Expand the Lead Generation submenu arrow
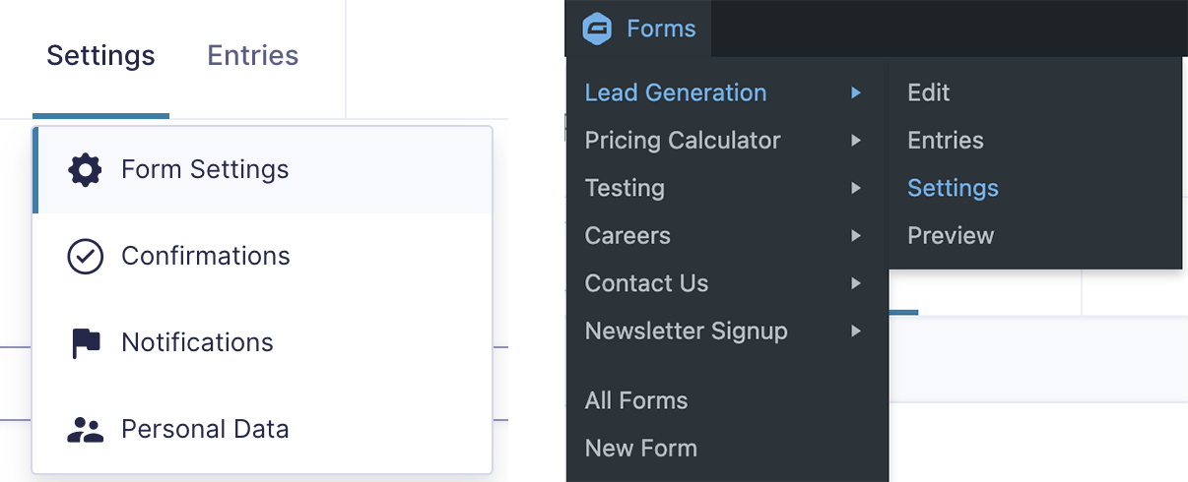1188x482 pixels. (x=856, y=92)
